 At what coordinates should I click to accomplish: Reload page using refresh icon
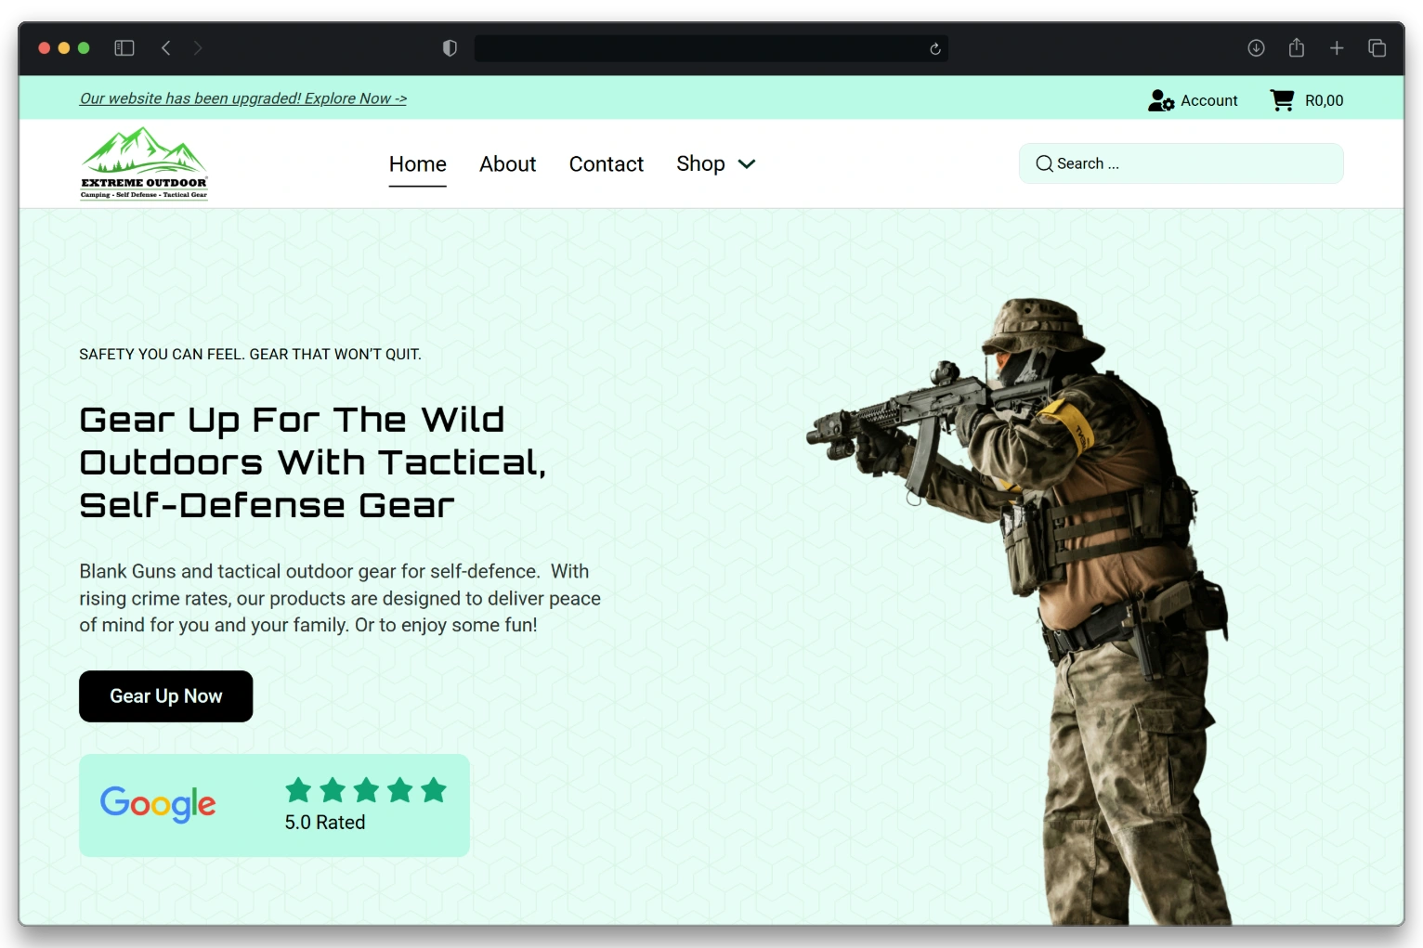934,49
